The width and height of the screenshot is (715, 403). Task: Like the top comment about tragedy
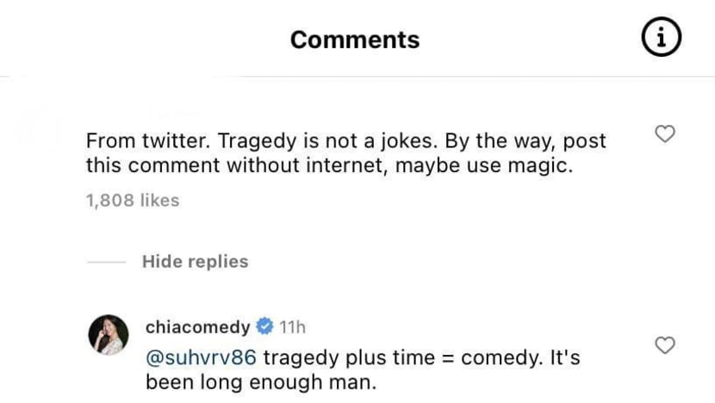coord(665,133)
